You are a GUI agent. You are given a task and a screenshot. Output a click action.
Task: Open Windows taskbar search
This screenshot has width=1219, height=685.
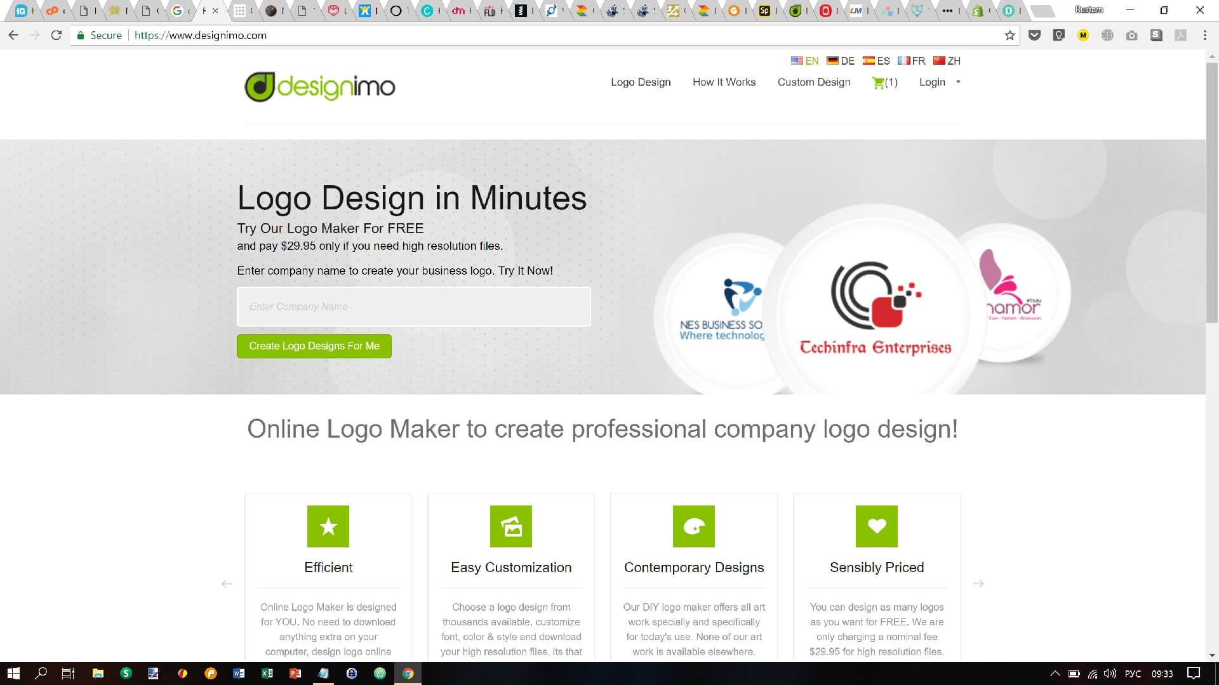pyautogui.click(x=41, y=674)
